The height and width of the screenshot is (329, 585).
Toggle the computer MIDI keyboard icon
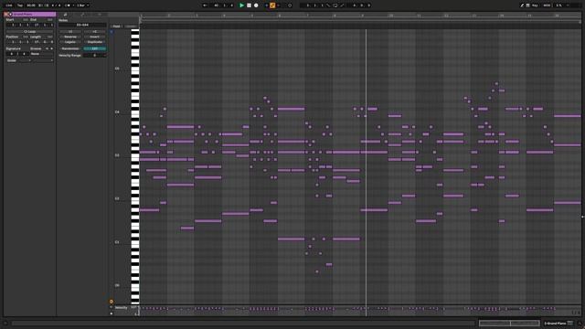pos(528,5)
